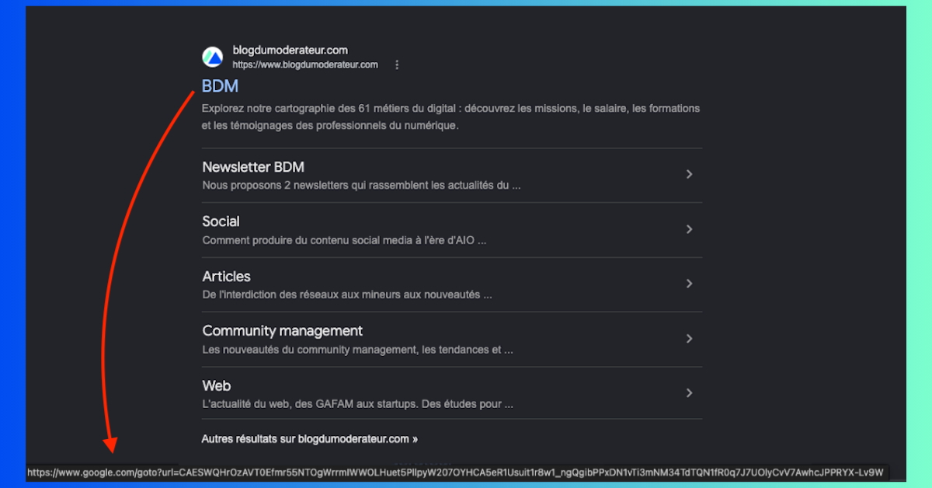This screenshot has width=932, height=488.
Task: Click the 'Nous proposons 2 newsletters' description
Action: [361, 186]
